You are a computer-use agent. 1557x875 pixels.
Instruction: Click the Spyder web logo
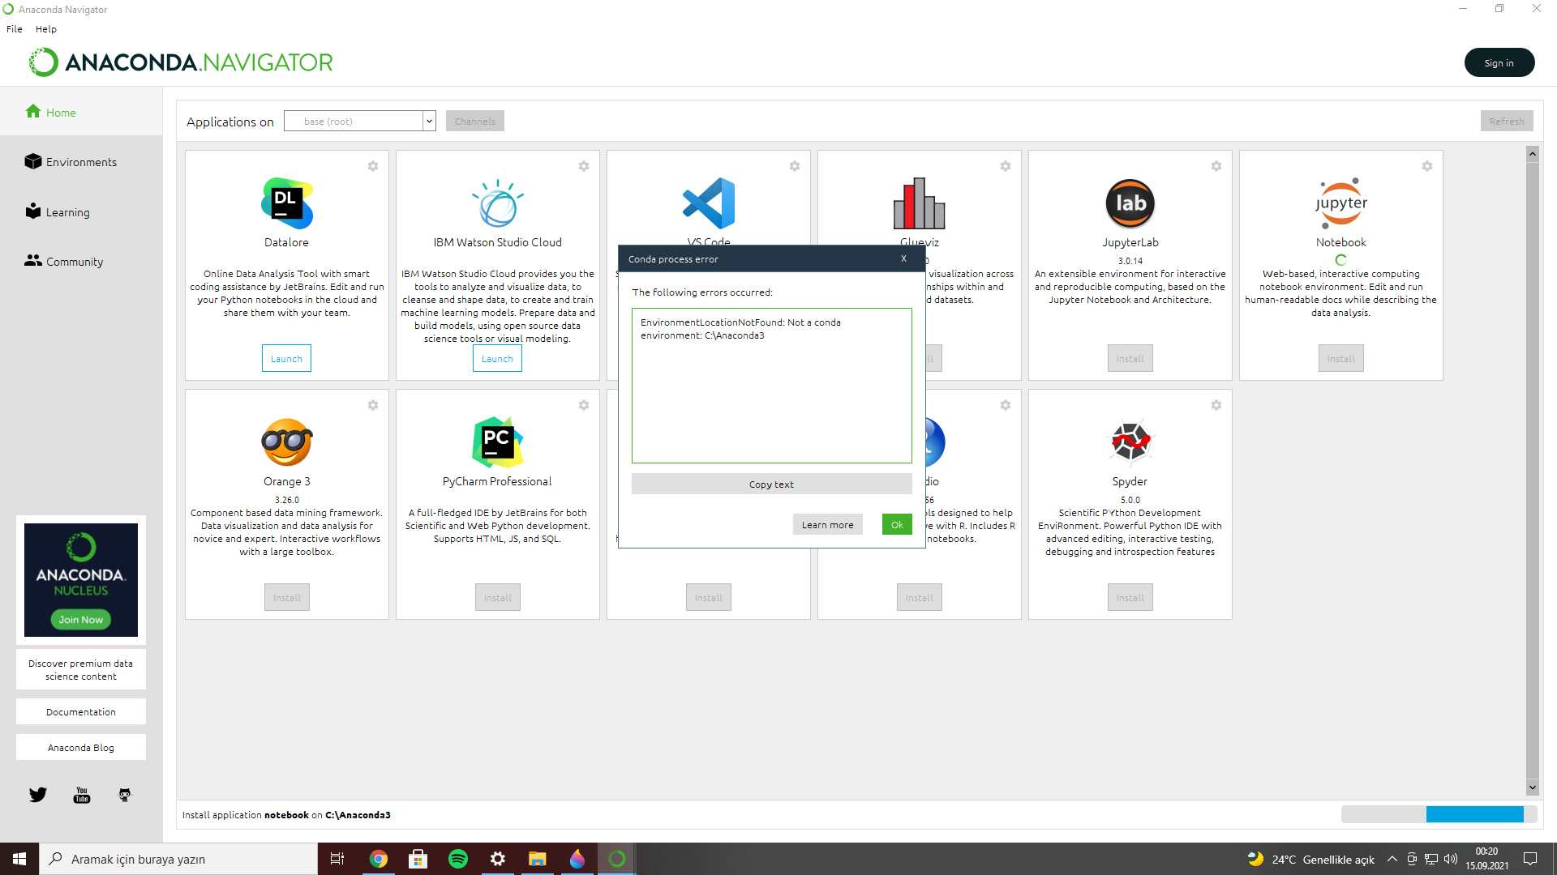(x=1130, y=442)
